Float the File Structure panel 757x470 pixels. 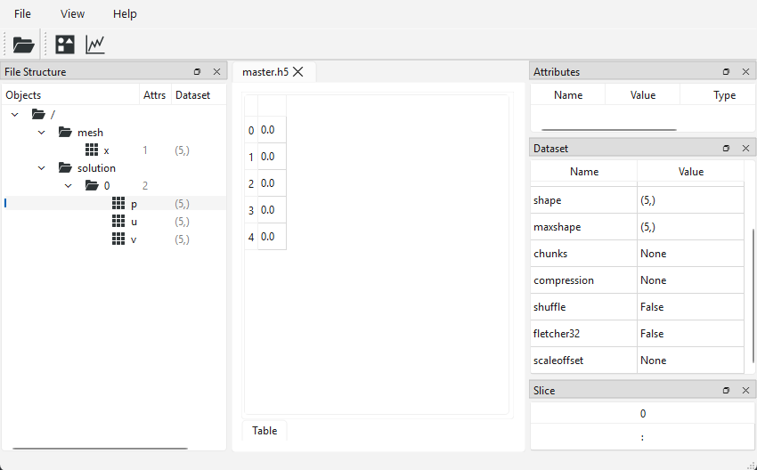(197, 72)
